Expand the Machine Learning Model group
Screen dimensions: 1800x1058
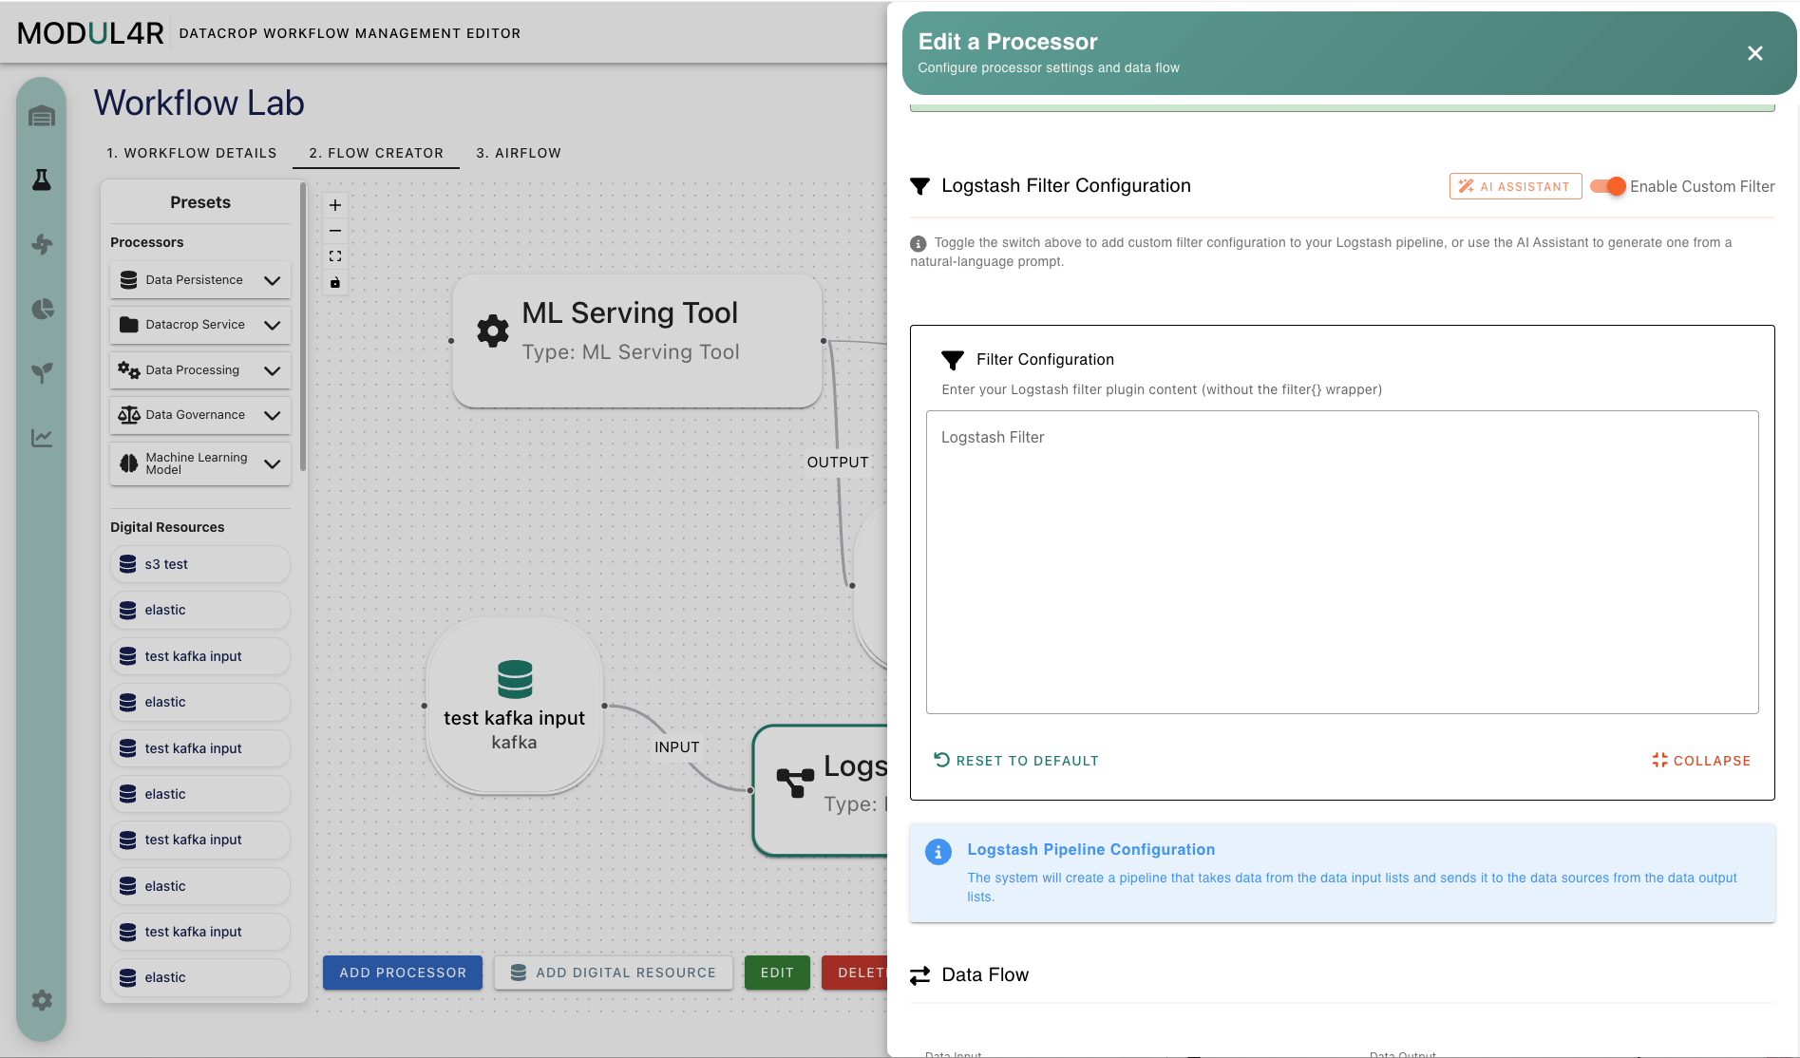200,463
